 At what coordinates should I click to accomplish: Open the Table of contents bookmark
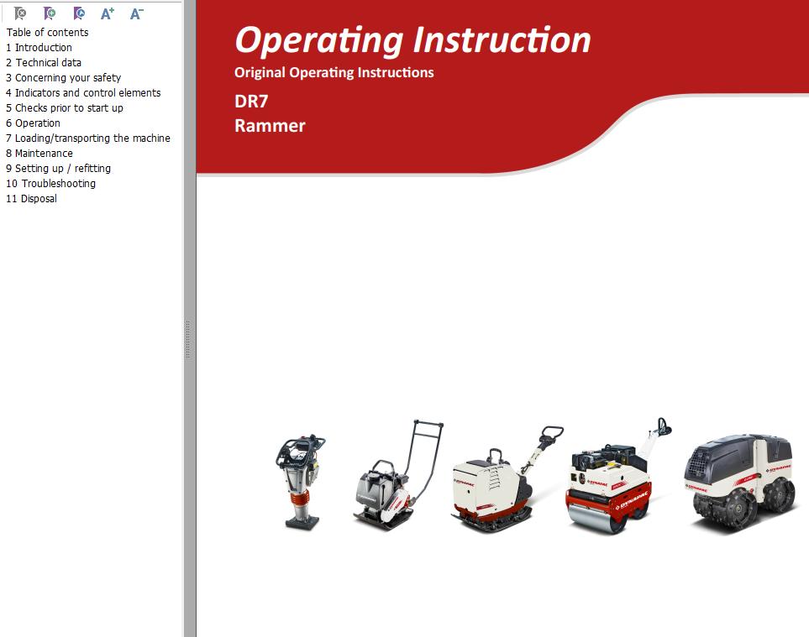[x=48, y=33]
